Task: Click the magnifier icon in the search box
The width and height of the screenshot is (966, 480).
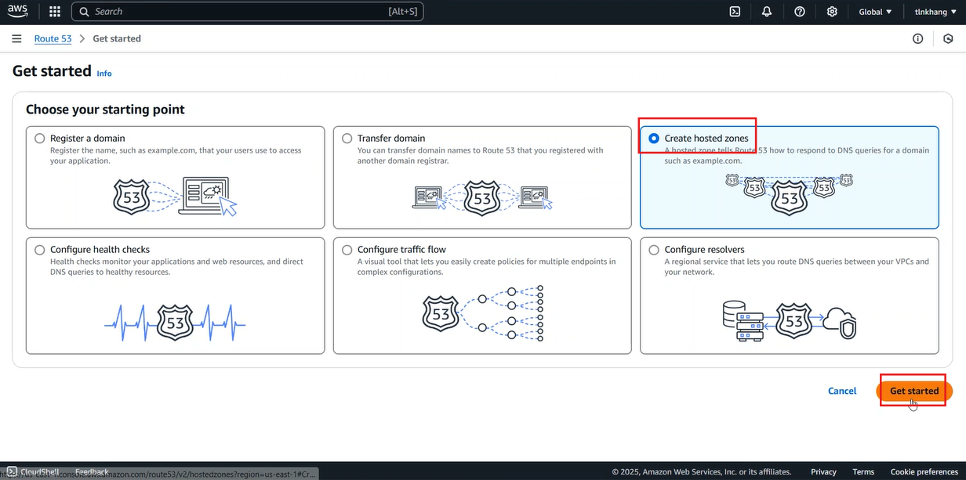Action: (85, 12)
